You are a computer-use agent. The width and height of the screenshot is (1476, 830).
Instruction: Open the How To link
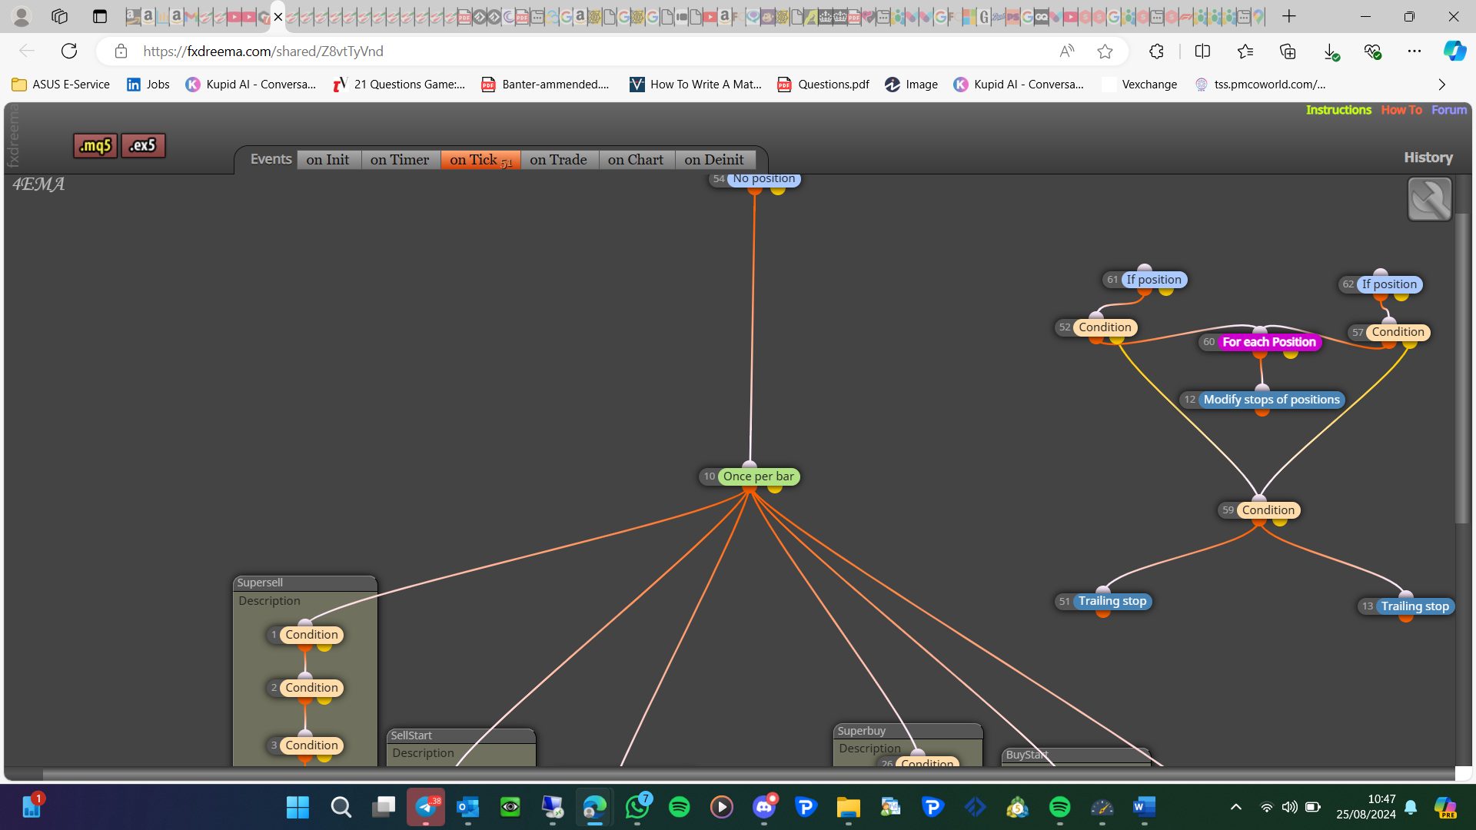tap(1401, 110)
